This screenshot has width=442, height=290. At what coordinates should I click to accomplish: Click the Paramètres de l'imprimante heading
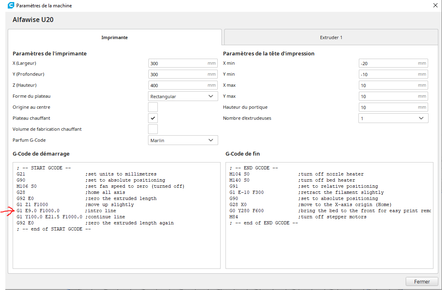point(50,53)
